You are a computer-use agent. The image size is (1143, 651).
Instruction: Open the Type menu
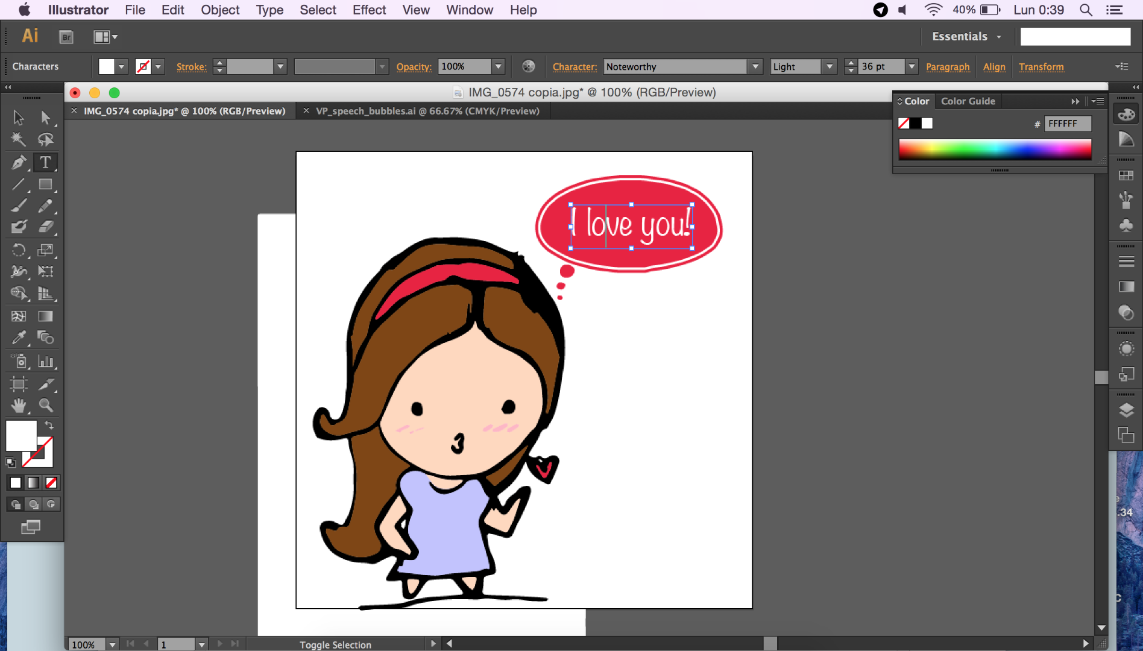pyautogui.click(x=269, y=10)
